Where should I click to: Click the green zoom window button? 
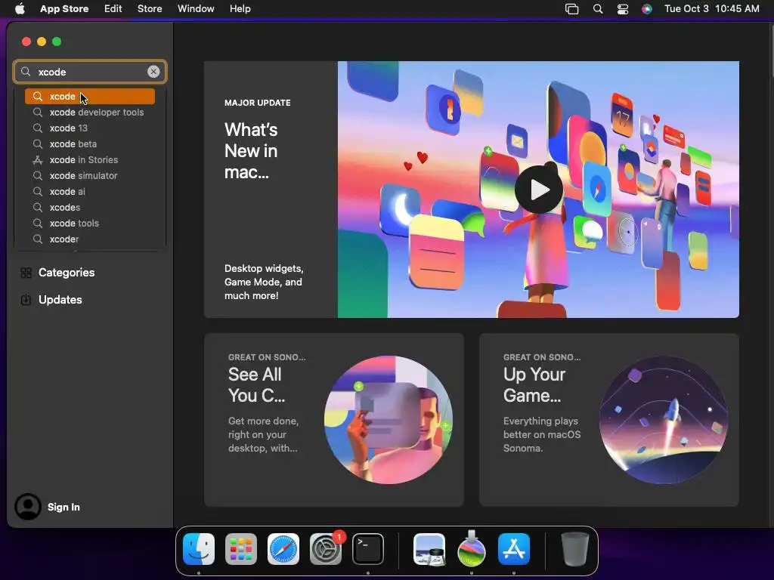coord(57,42)
